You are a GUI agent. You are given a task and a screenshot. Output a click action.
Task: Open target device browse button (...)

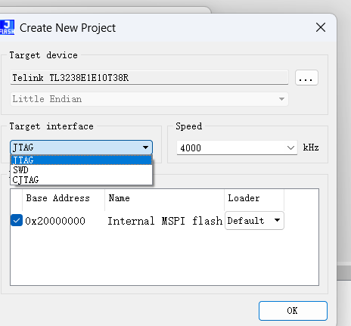point(306,78)
